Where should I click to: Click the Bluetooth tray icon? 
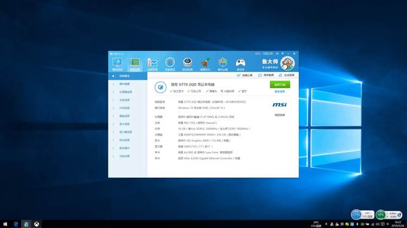[x=357, y=224]
